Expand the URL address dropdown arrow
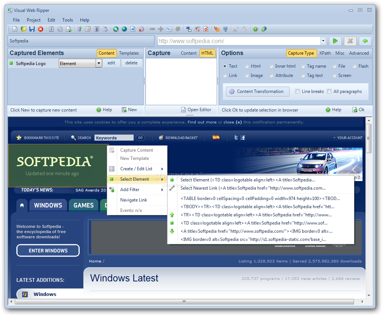This screenshot has width=383, height=316. 323,41
